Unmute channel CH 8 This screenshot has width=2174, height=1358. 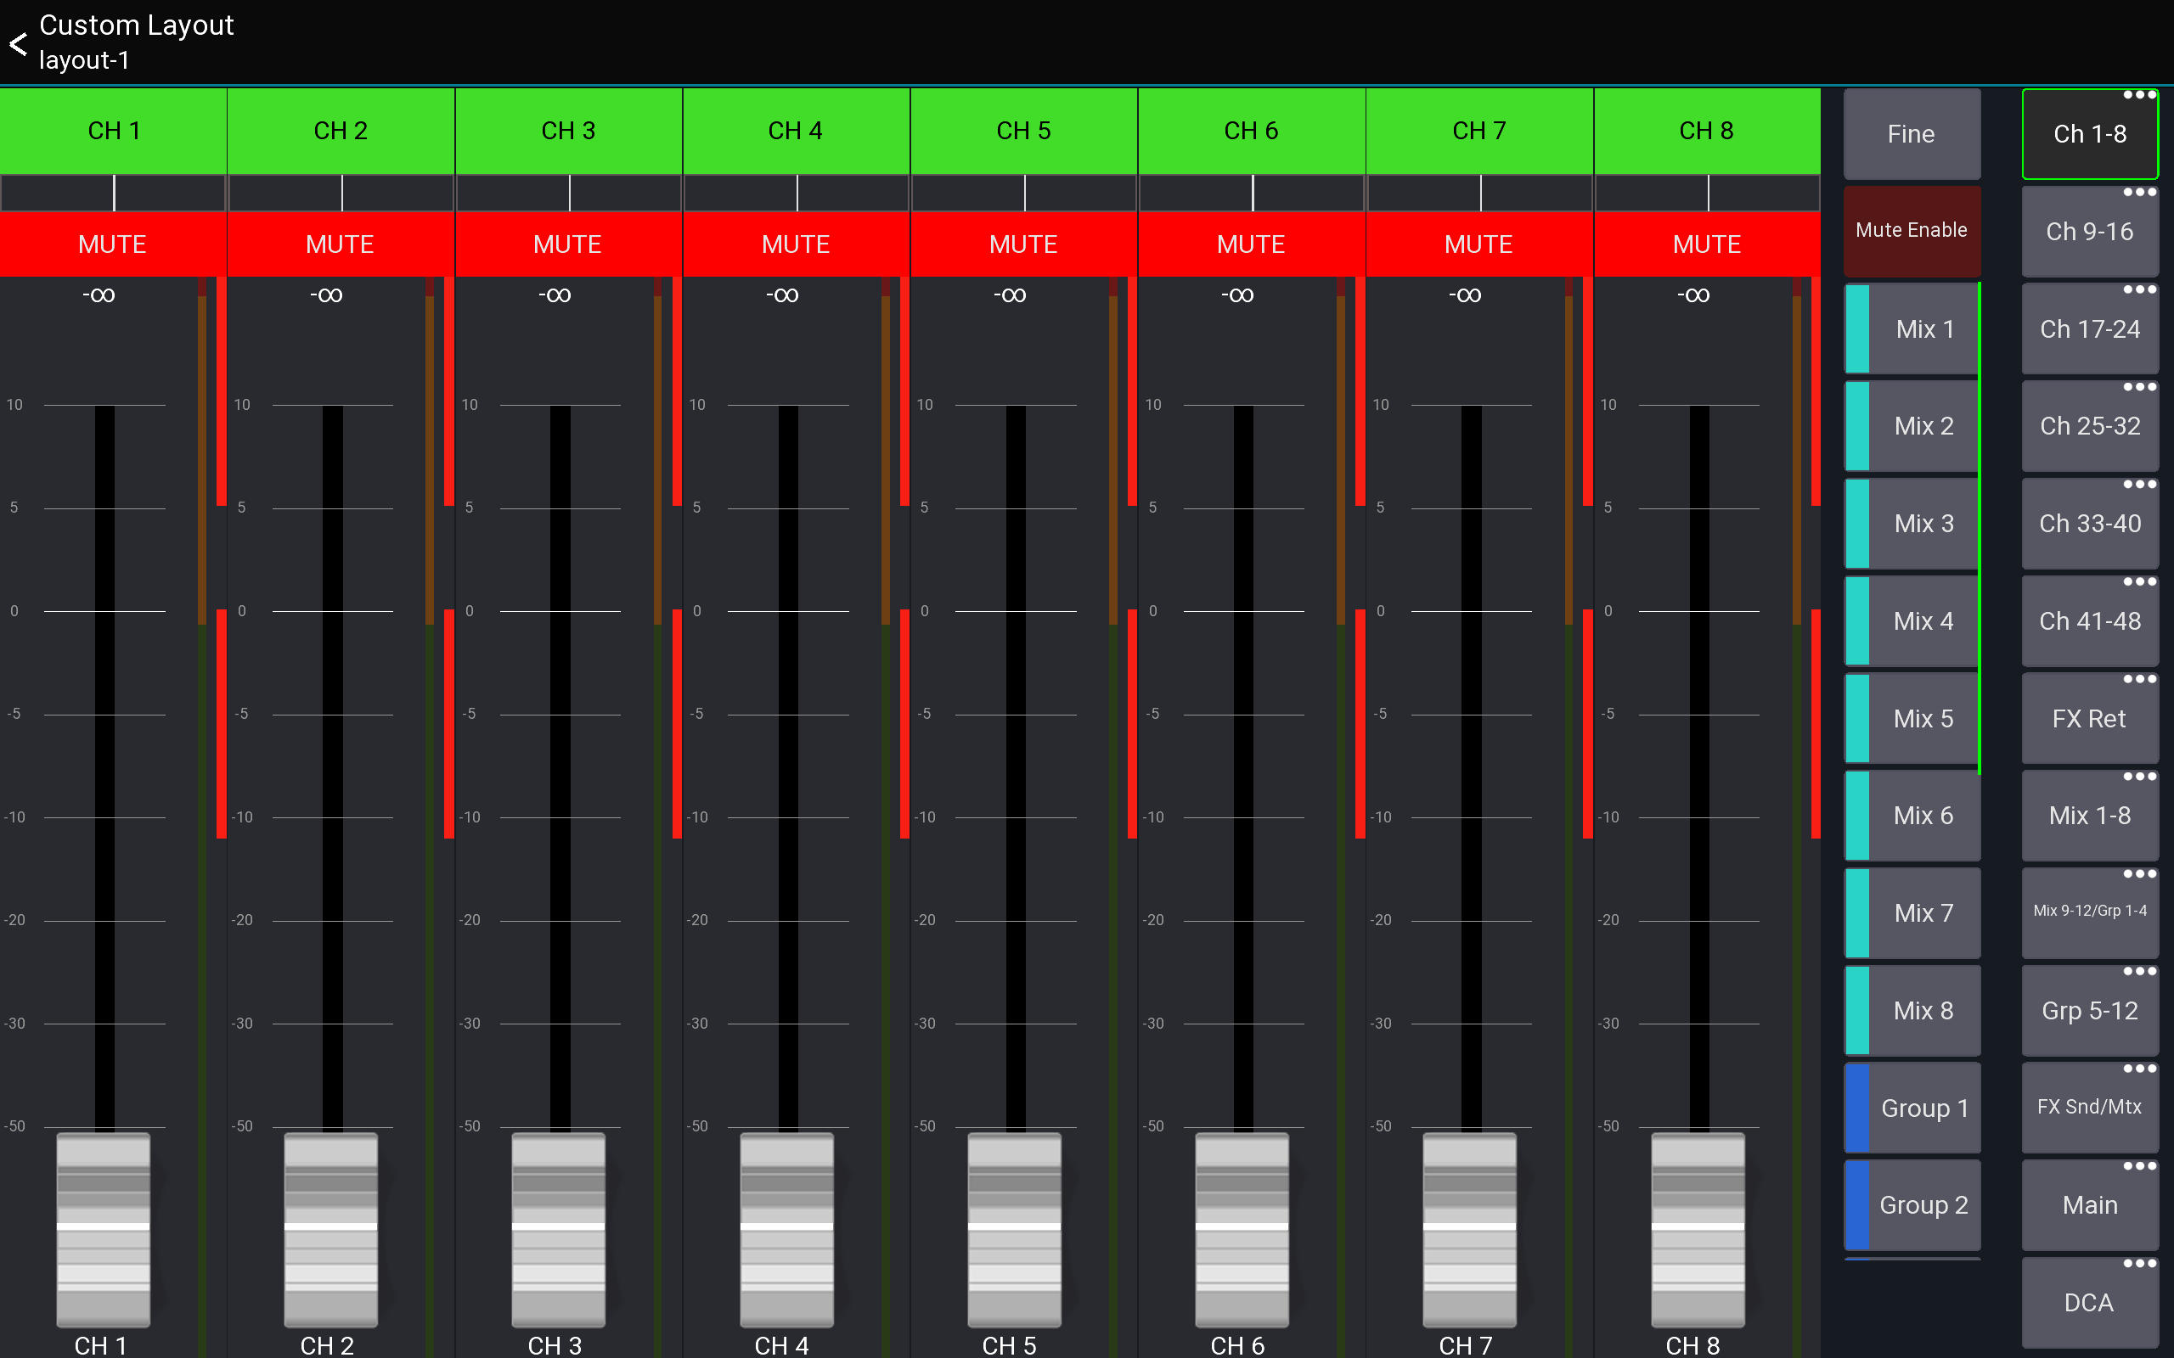pyautogui.click(x=1706, y=244)
